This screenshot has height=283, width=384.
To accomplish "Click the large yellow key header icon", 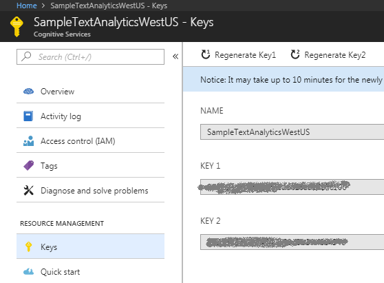I will tap(17, 27).
